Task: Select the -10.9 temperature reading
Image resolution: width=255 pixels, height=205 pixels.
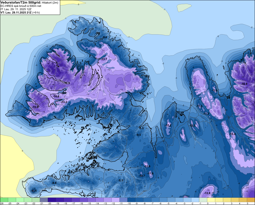Action: click(x=67, y=83)
